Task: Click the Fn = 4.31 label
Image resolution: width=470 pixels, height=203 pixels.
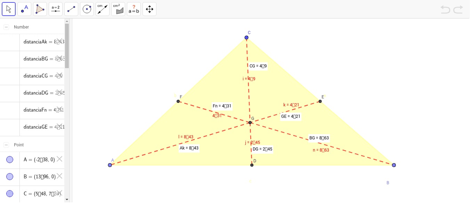Action: tap(222, 106)
